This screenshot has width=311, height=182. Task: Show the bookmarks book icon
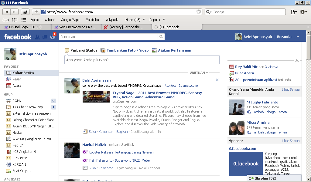(15, 20)
